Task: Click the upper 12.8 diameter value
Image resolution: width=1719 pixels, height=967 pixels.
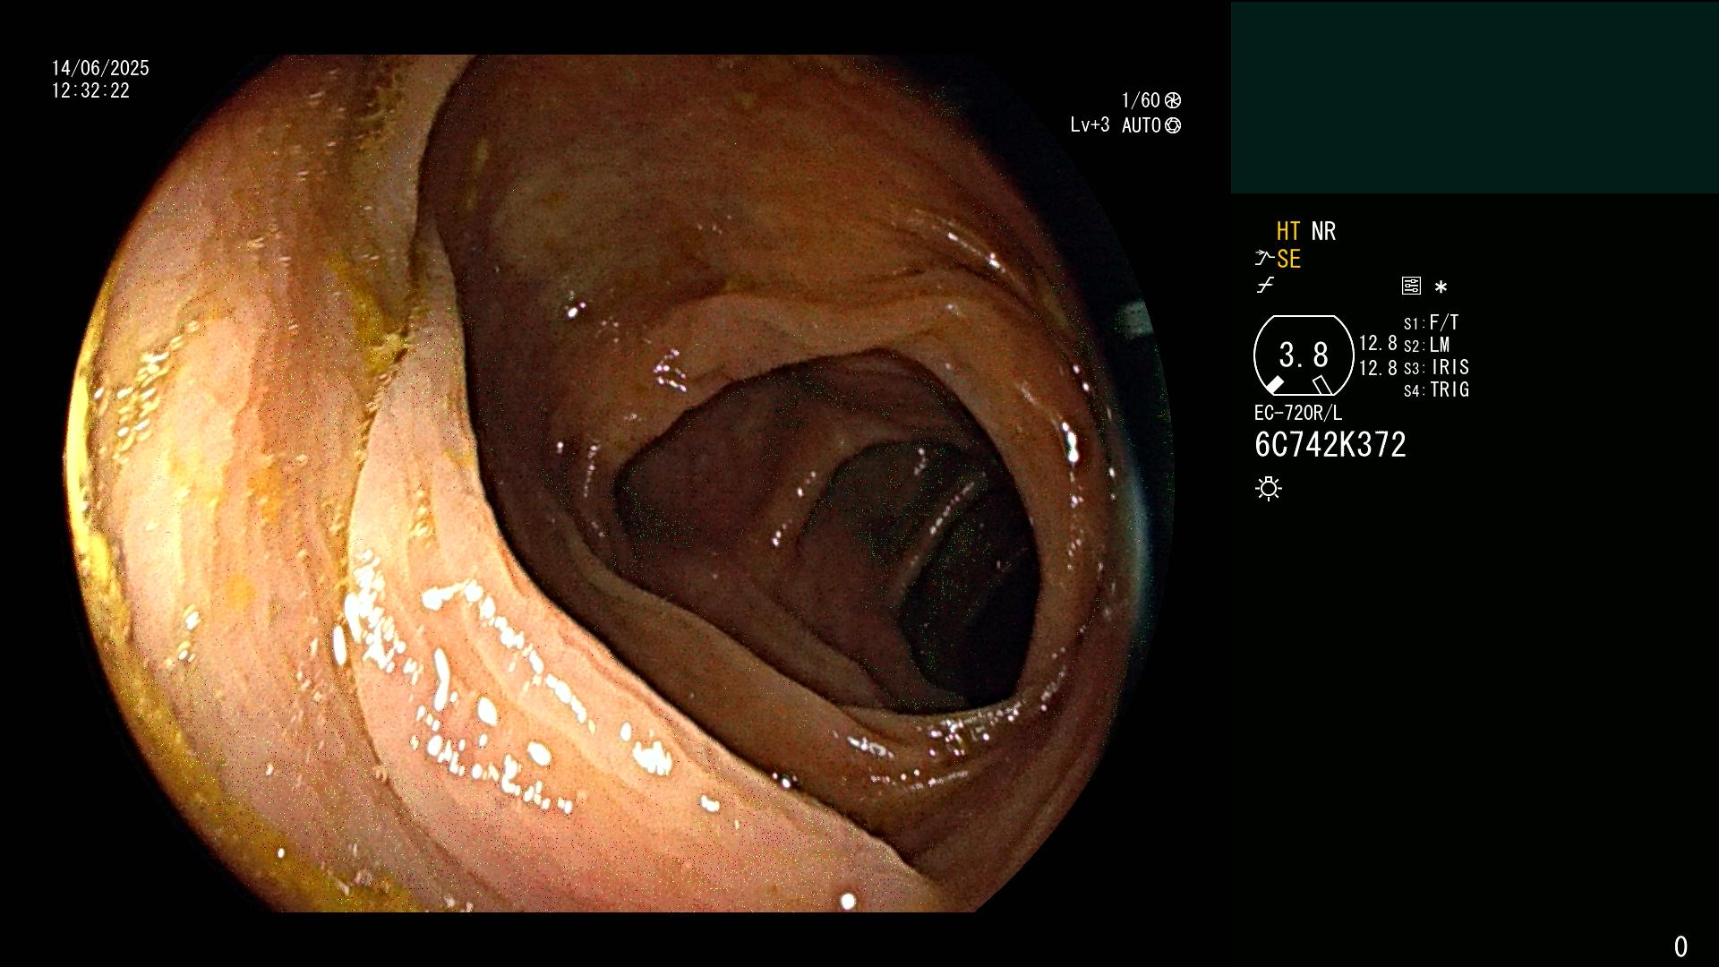Action: (x=1378, y=344)
